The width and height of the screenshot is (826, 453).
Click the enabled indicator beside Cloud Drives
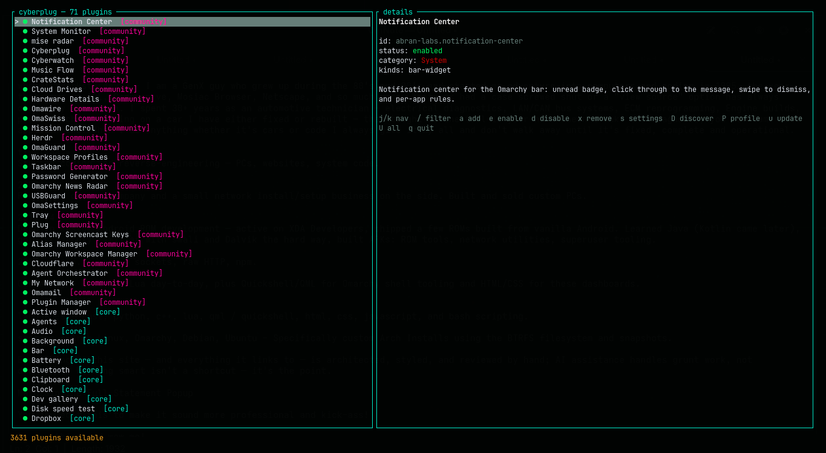[25, 90]
